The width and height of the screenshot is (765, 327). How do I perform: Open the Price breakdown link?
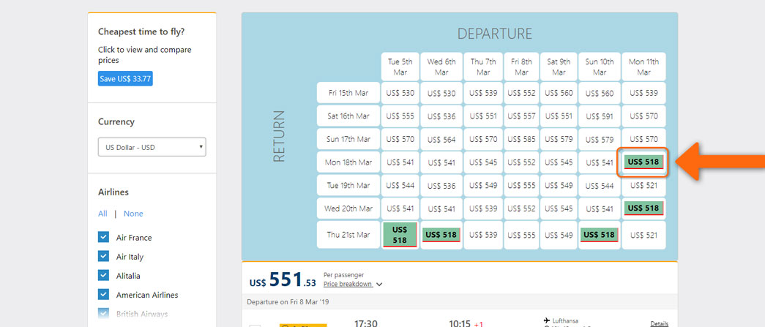tap(348, 284)
